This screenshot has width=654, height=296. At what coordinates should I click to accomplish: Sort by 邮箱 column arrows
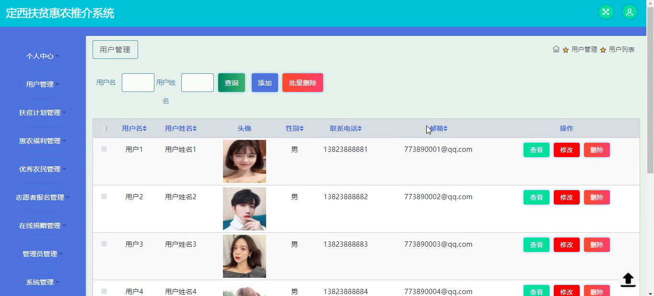tap(445, 128)
